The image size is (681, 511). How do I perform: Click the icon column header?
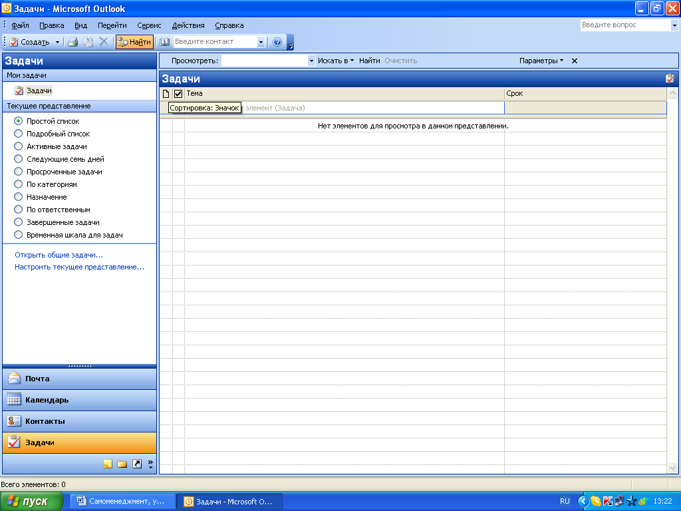166,93
